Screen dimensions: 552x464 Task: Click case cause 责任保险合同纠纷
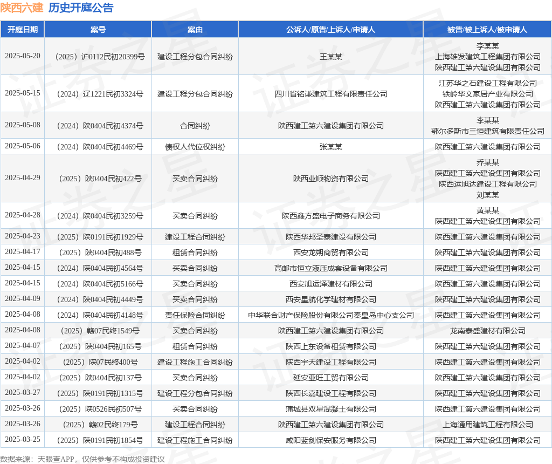(195, 315)
